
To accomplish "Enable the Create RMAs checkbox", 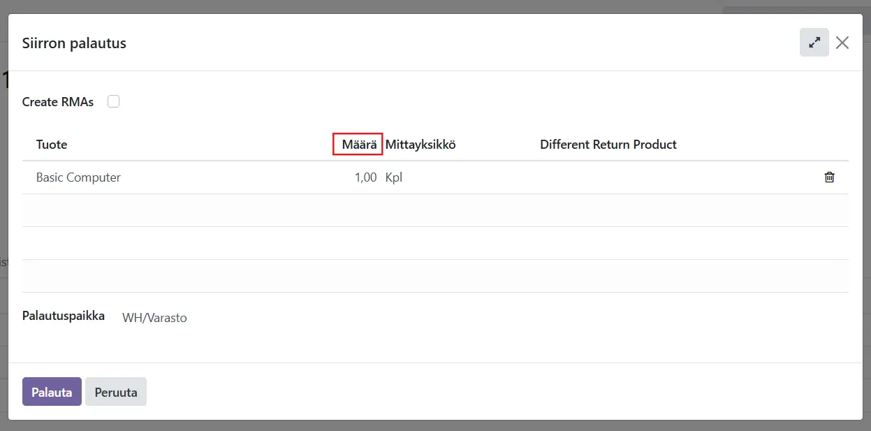I will coord(114,102).
